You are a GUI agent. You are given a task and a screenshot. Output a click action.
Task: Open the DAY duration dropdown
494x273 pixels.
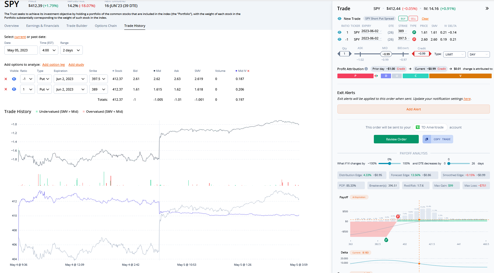pyautogui.click(x=479, y=54)
